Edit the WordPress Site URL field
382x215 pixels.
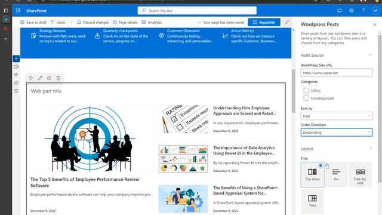[x=337, y=73]
